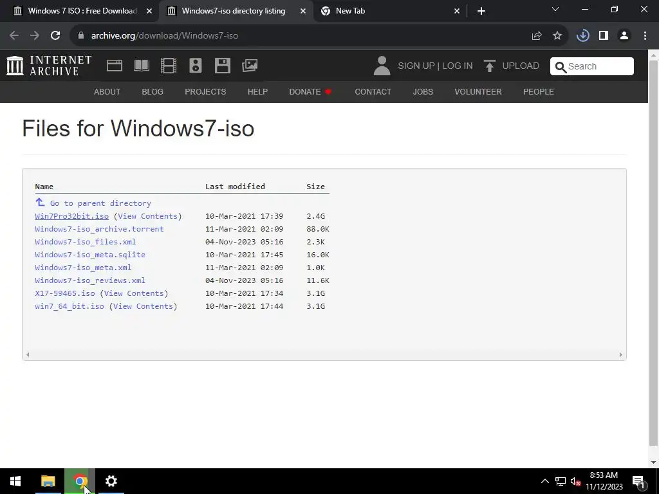View Contents of Win7Pro32bit.iso

pos(147,216)
